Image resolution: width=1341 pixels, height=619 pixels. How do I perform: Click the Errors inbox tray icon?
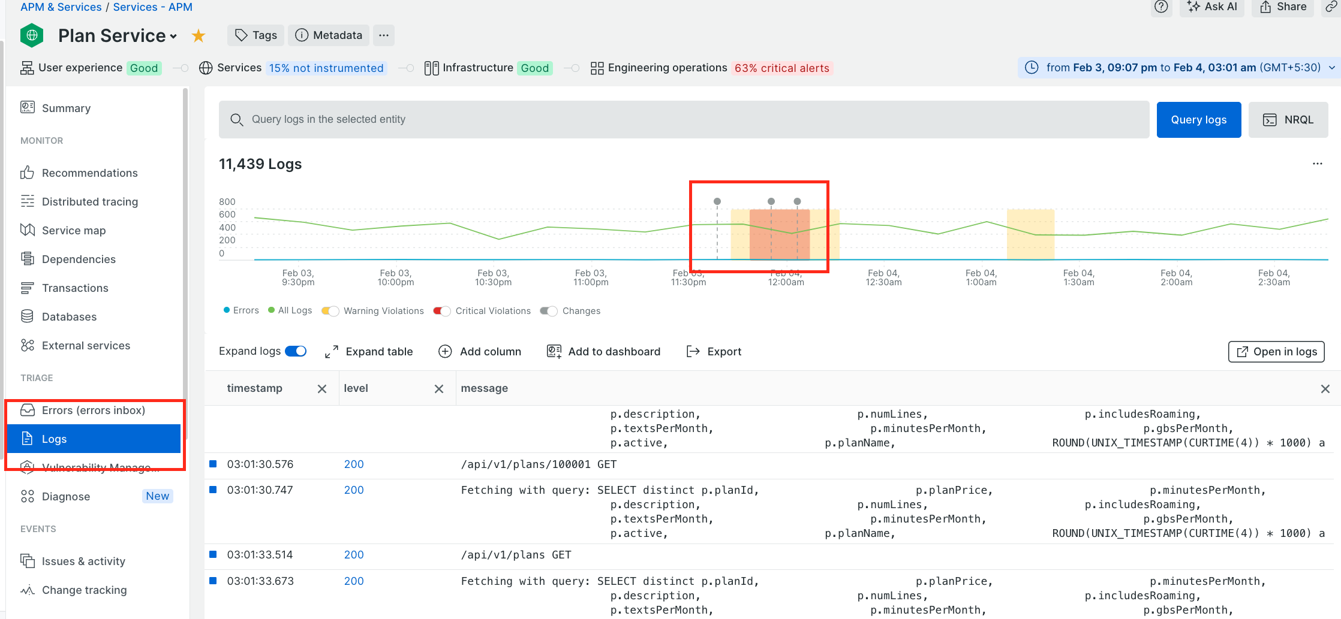[x=28, y=410]
